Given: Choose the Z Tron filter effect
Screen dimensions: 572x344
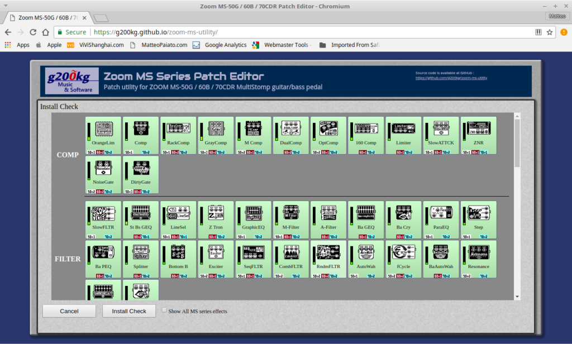Looking at the screenshot, I should pyautogui.click(x=216, y=220).
